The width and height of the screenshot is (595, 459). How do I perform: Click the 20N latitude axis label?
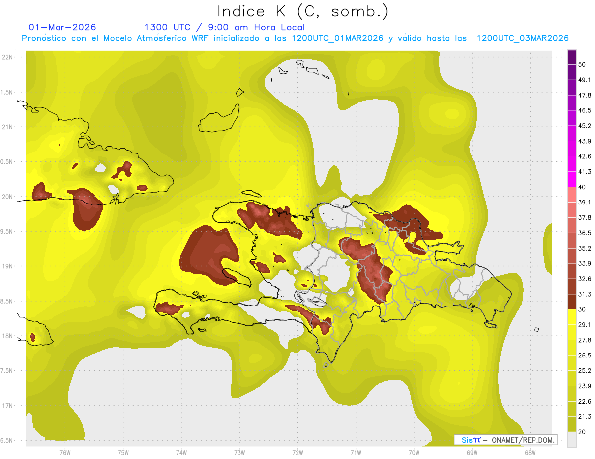[x=8, y=197]
